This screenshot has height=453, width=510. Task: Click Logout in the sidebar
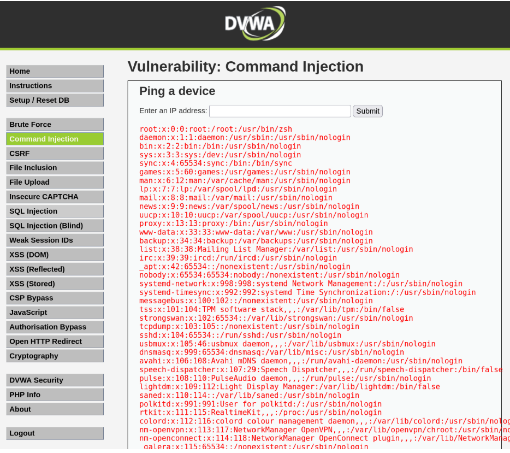[55, 433]
